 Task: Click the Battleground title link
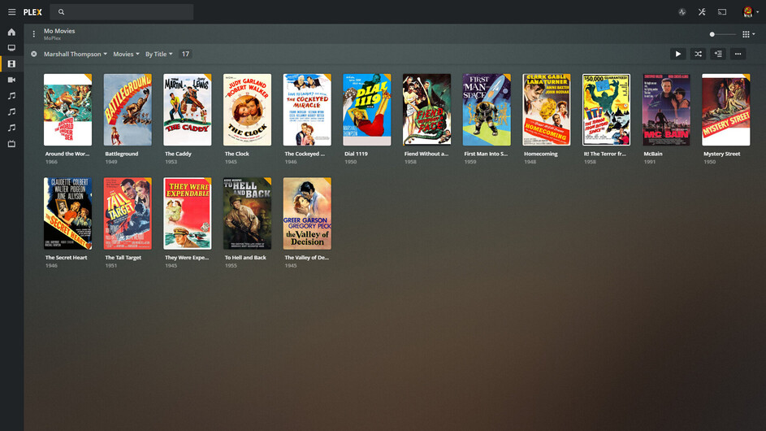pyautogui.click(x=122, y=154)
